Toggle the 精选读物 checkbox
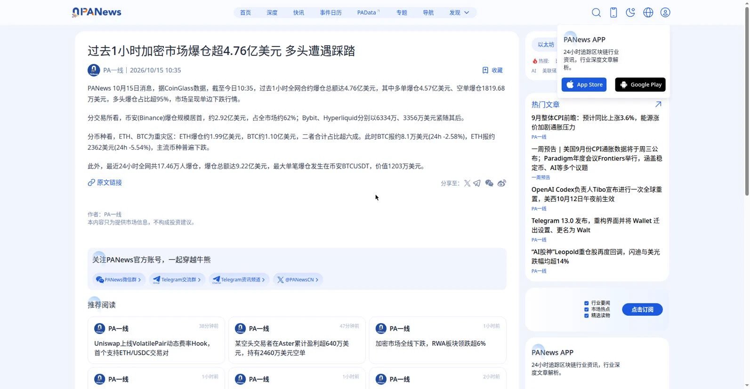 pyautogui.click(x=587, y=316)
